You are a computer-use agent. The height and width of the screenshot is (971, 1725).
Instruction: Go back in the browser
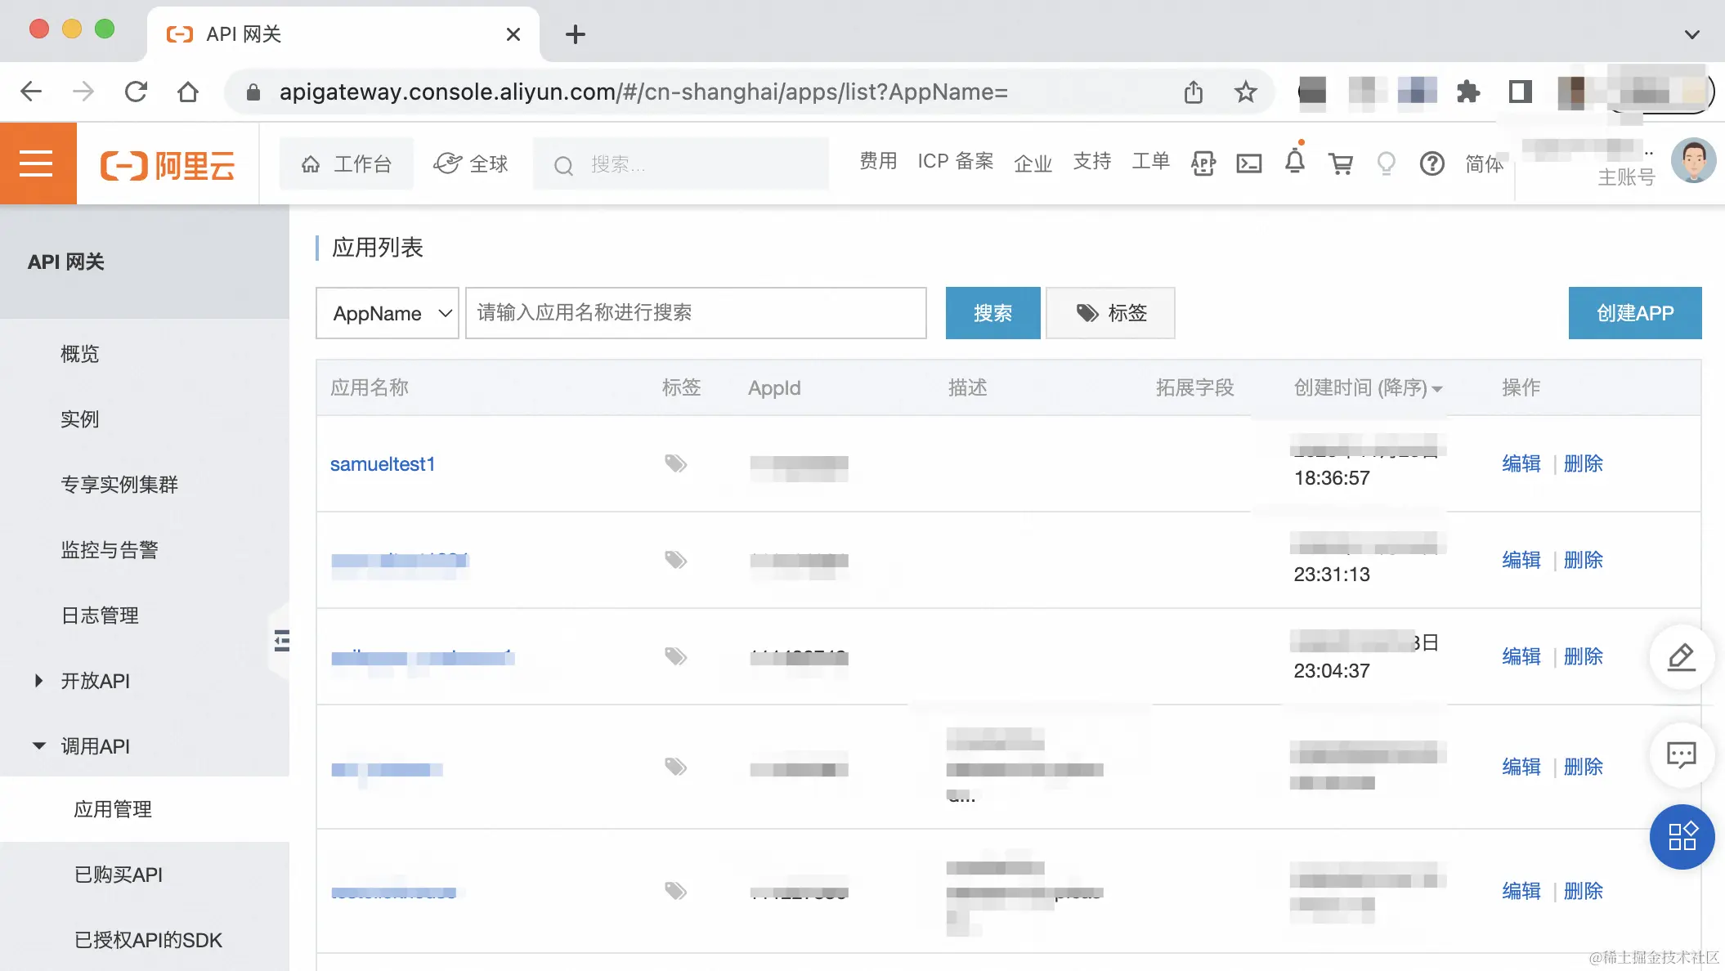coord(31,92)
